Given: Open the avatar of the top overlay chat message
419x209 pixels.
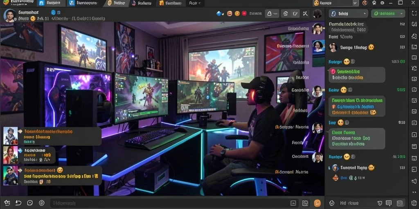Looking at the screenshot, I should click(x=10, y=136).
